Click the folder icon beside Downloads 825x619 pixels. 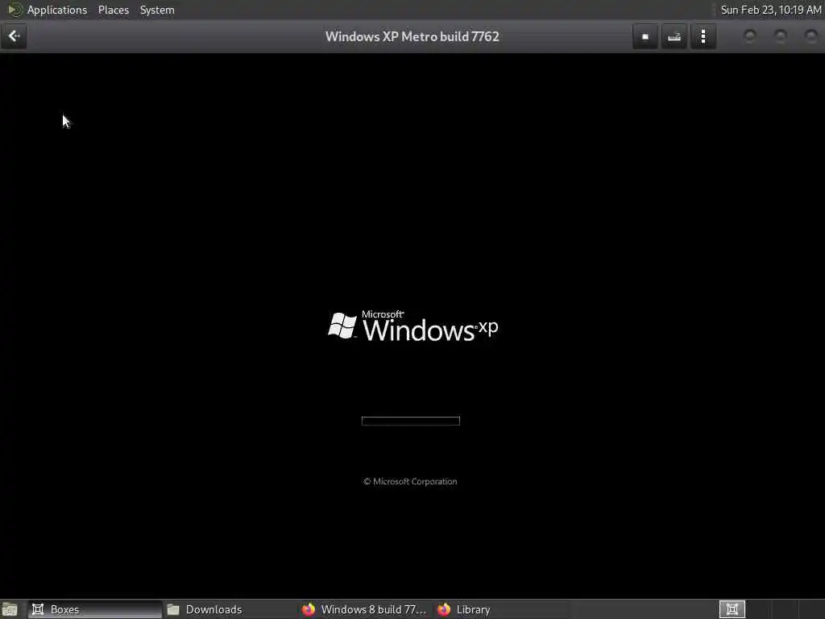click(x=173, y=609)
